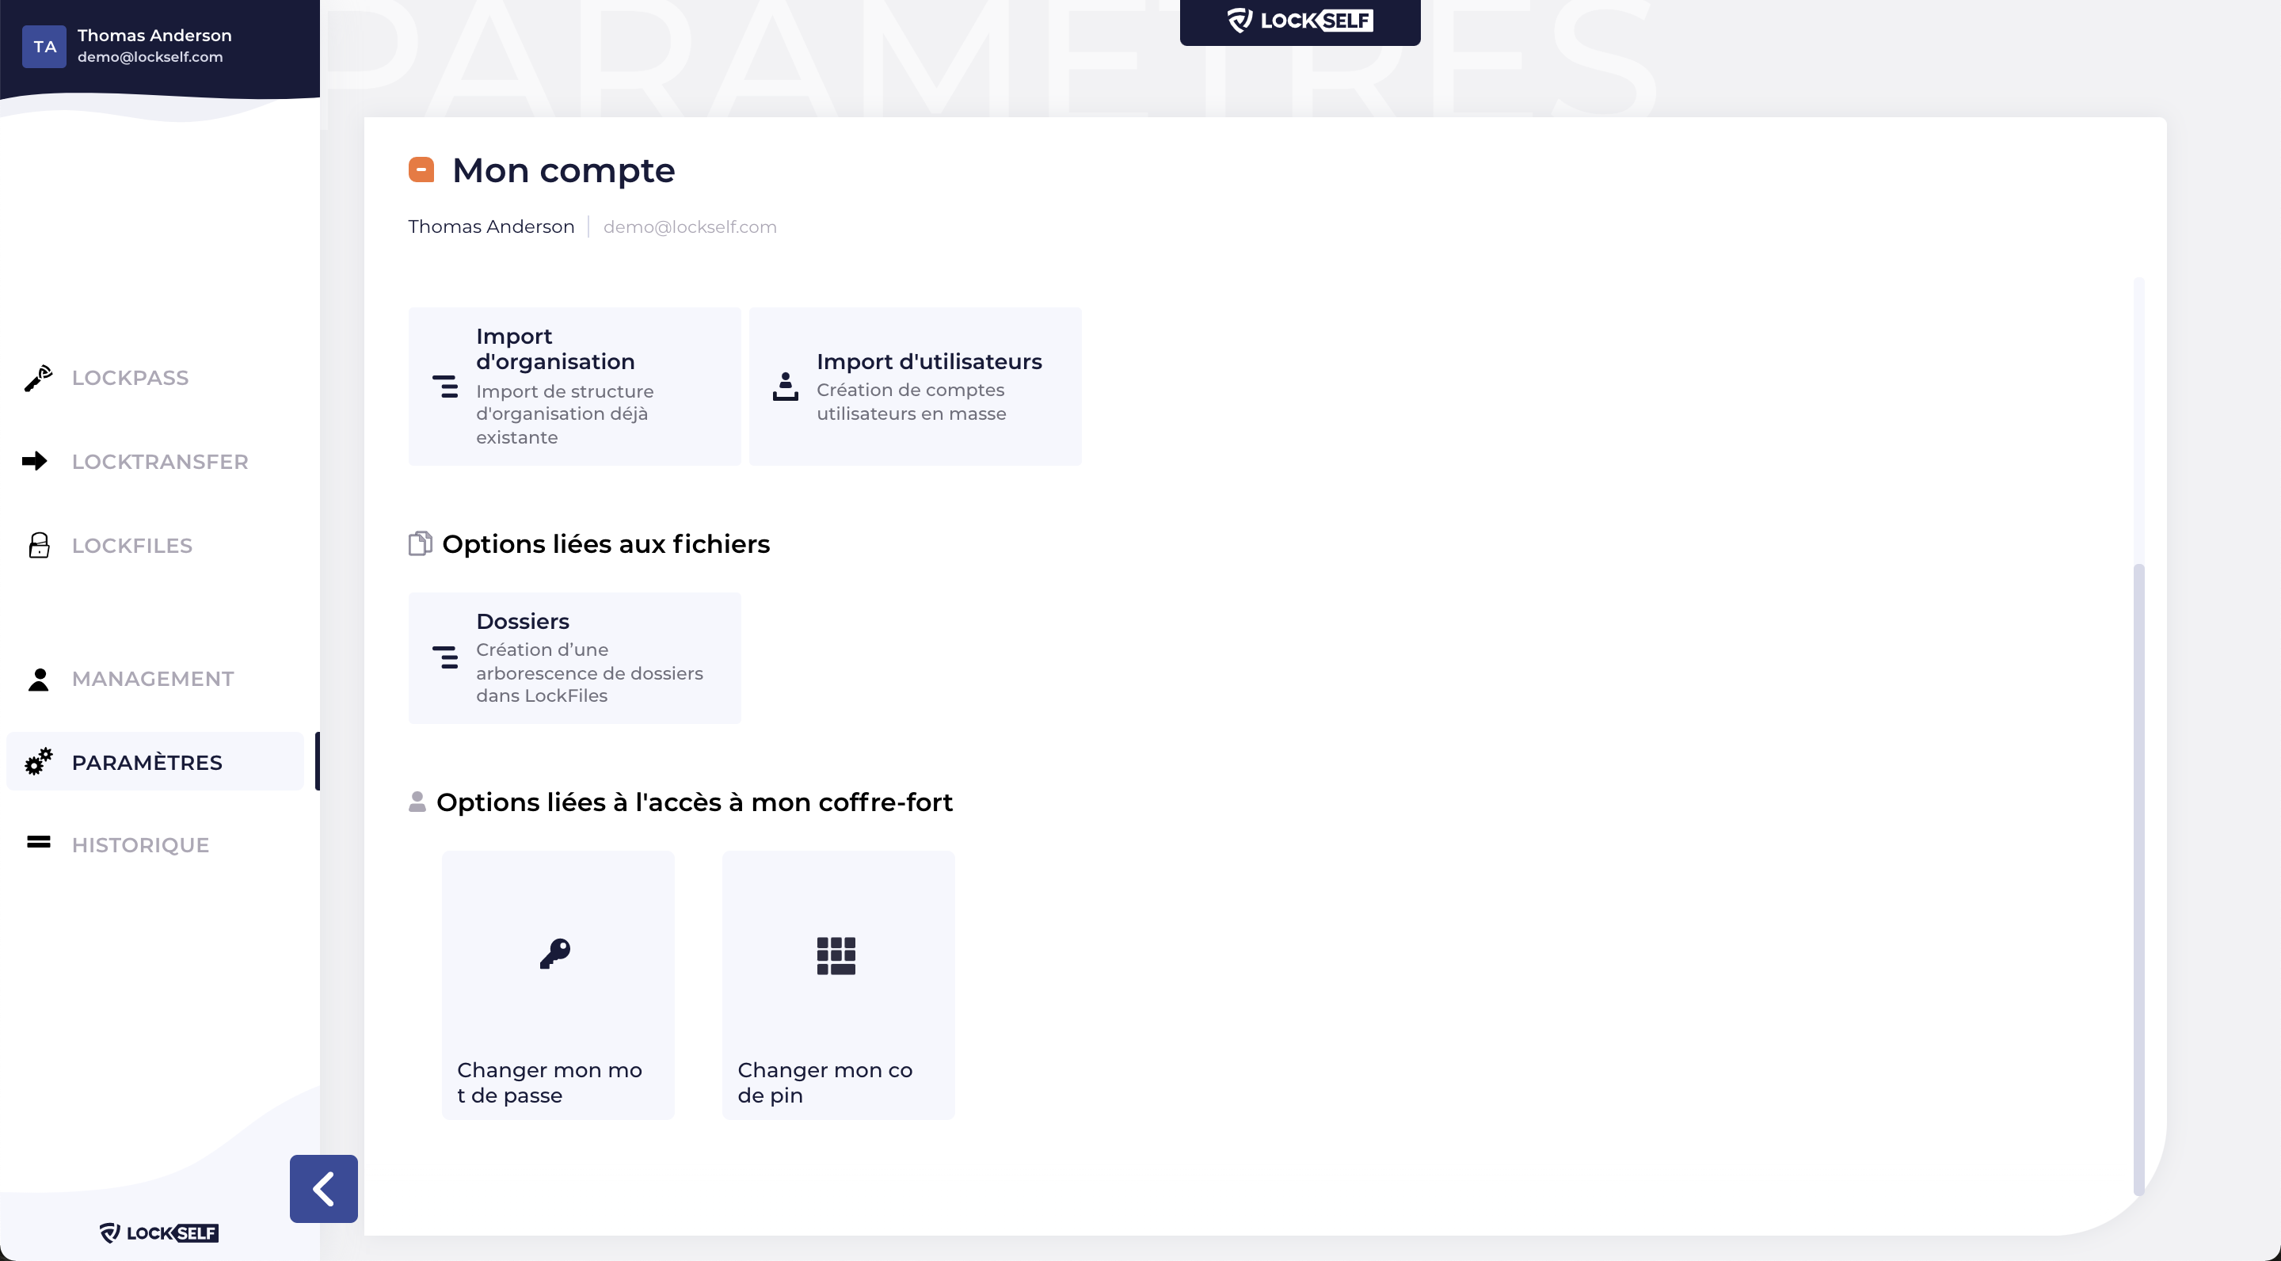Click the person icon beside coffre-fort options heading
The image size is (2281, 1261).
coord(417,802)
